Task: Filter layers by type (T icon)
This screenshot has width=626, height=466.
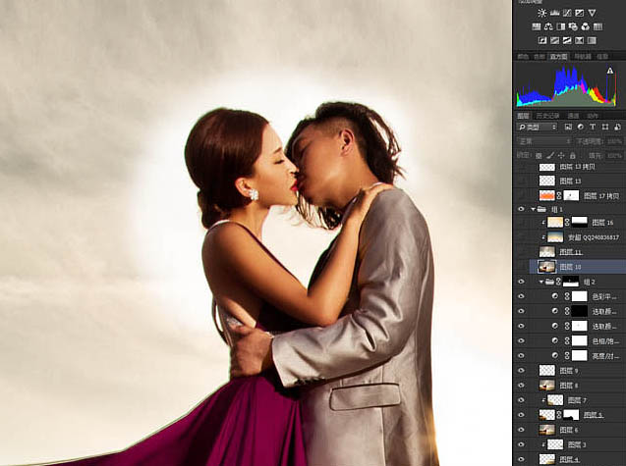Action: tap(593, 127)
